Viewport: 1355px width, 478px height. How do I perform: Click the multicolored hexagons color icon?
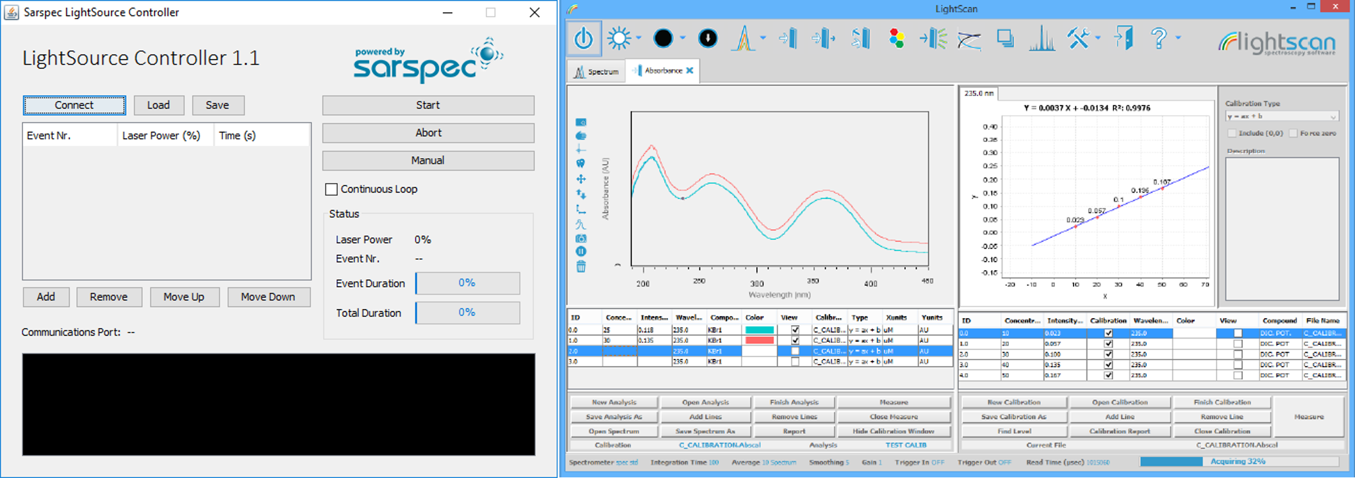(897, 38)
